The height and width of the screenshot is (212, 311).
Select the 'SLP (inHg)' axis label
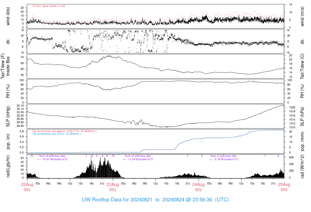click(8, 117)
